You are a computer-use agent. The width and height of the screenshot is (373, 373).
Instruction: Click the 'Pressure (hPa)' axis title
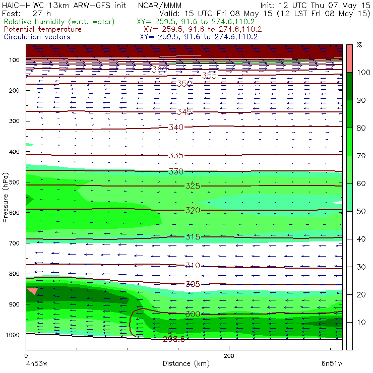[x=5, y=198]
